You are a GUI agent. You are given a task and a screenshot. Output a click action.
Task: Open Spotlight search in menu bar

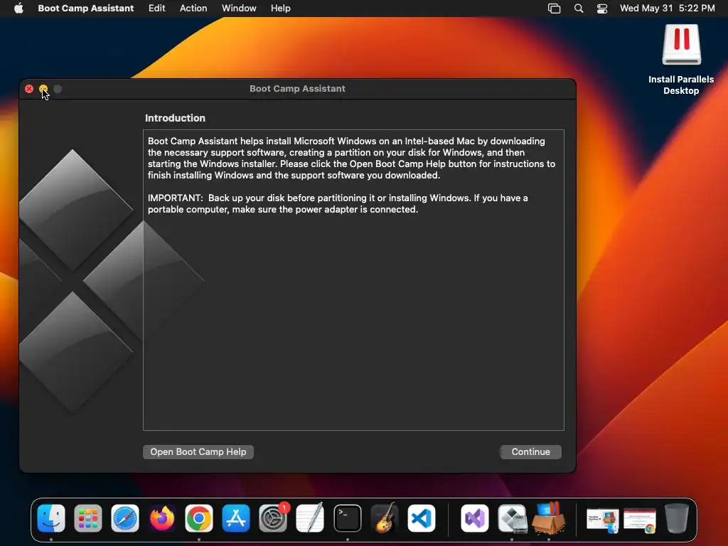pyautogui.click(x=579, y=9)
